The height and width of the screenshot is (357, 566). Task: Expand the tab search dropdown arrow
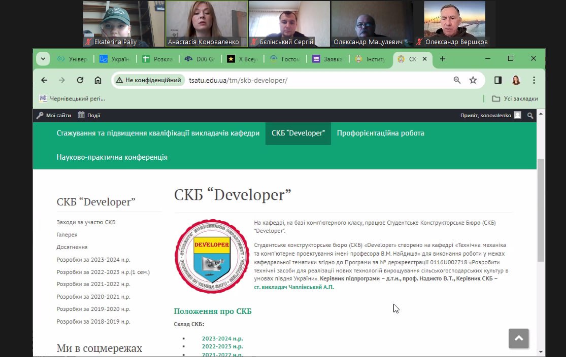tap(43, 59)
